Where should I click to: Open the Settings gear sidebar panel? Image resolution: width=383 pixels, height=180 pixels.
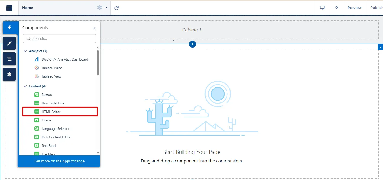(9, 74)
